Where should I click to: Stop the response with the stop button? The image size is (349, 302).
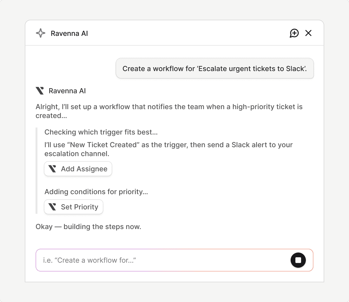(x=298, y=260)
